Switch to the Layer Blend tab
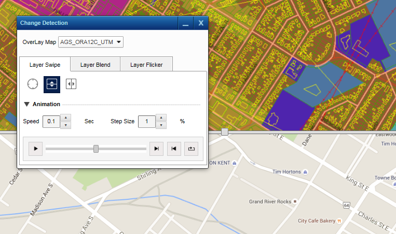Viewport: 396px width, 234px height. tap(95, 65)
